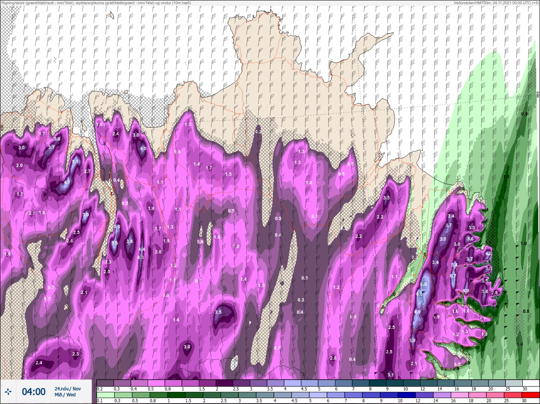Click the weekday text "Mið./ Wed"

[65, 395]
